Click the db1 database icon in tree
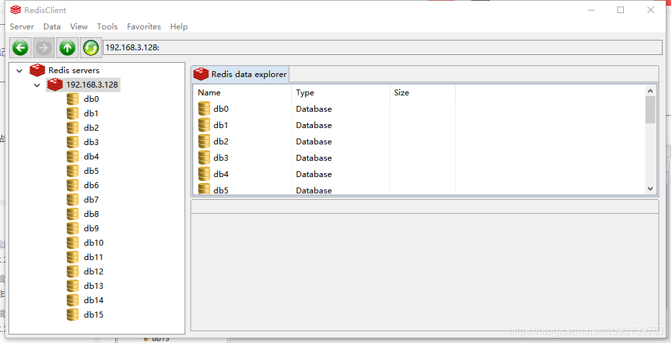Screen dimensions: 671x343 pyautogui.click(x=73, y=114)
